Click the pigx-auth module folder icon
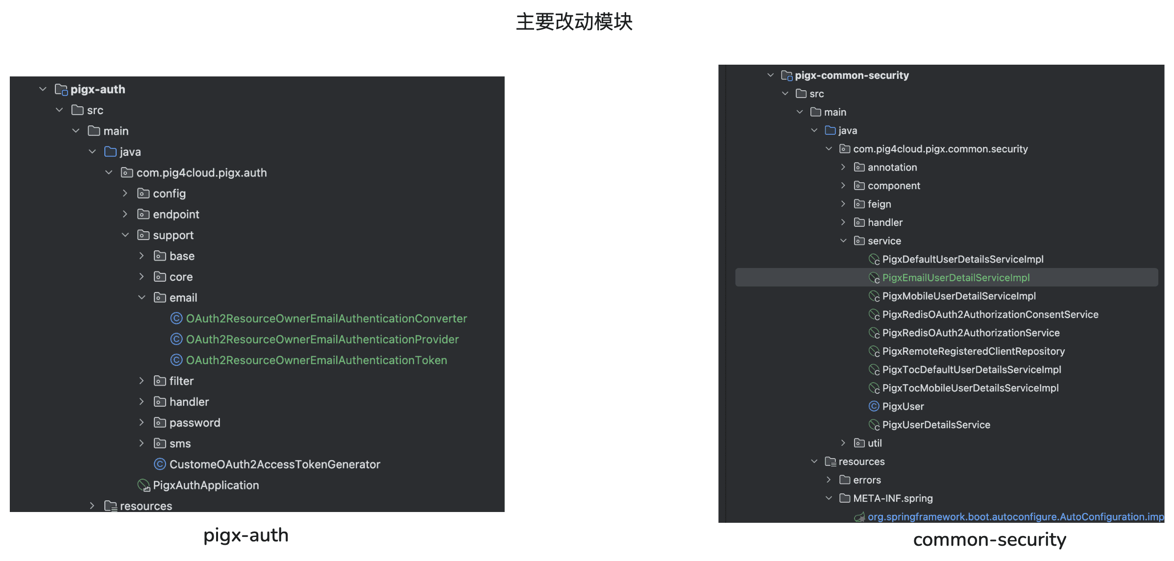 coord(61,89)
